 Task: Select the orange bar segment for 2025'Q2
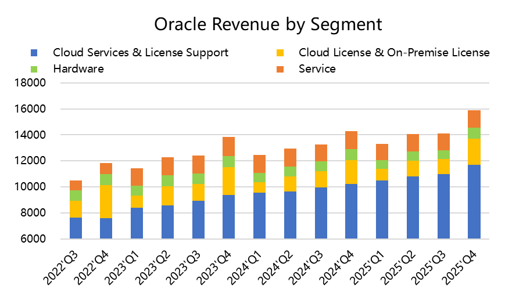click(413, 143)
